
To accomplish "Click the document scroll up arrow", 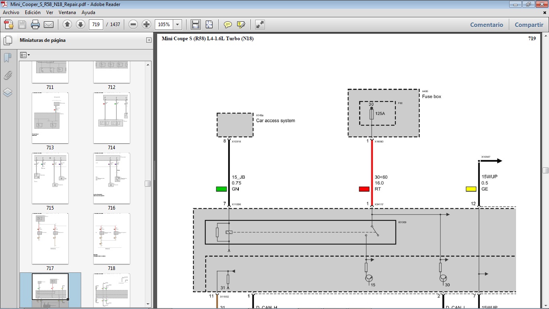I will 545,36.
